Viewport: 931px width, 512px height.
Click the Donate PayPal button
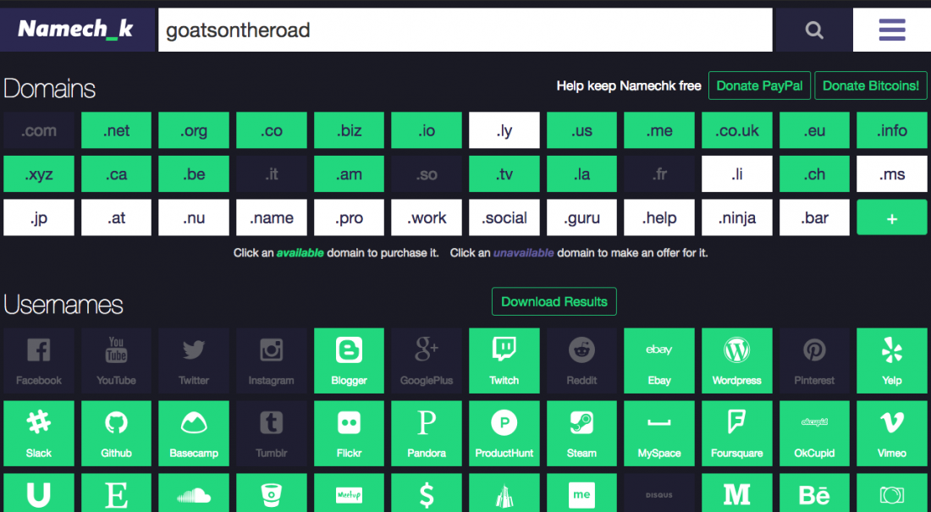click(759, 86)
